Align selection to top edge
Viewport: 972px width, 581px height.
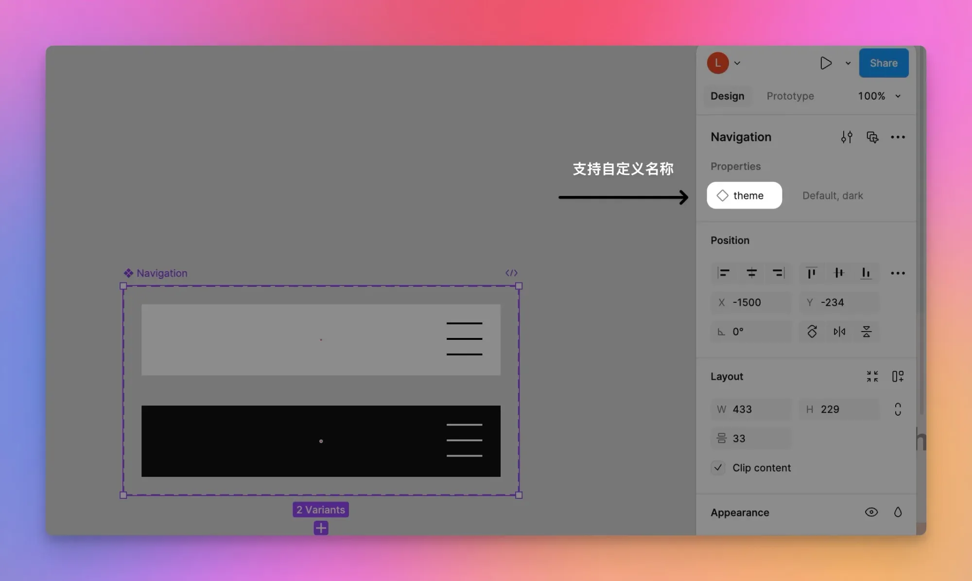(811, 273)
